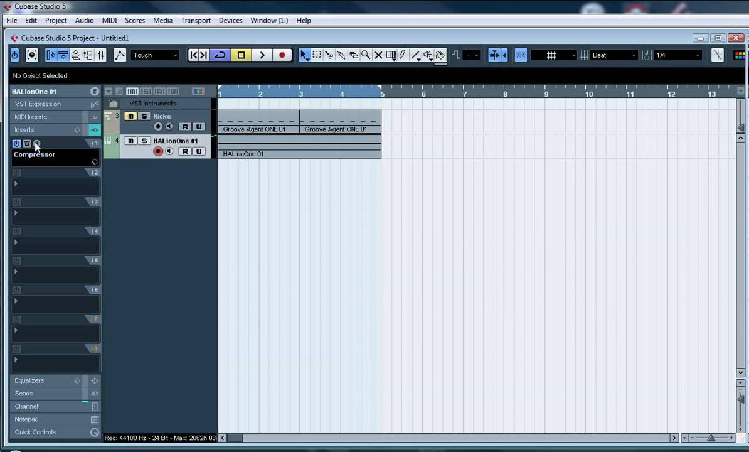Bypass insert slot i1 power button
The height and width of the screenshot is (452, 749).
click(x=16, y=143)
